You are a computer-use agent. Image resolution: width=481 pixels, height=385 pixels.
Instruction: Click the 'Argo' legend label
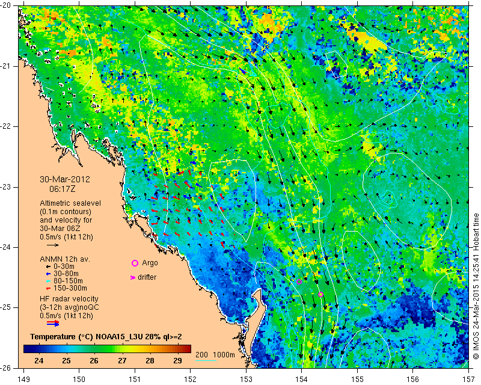click(150, 263)
